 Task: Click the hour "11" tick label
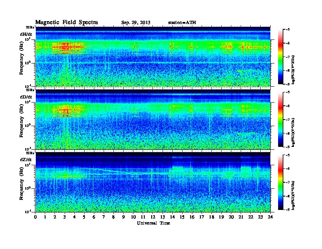(x=143, y=217)
